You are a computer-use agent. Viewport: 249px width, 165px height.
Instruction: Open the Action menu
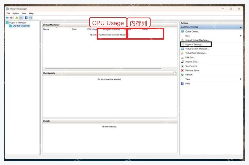[x=16, y=13]
